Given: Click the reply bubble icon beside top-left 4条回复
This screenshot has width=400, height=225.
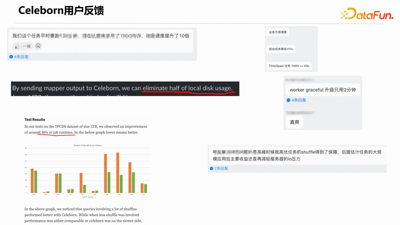Looking at the screenshot, I should [x=11, y=57].
